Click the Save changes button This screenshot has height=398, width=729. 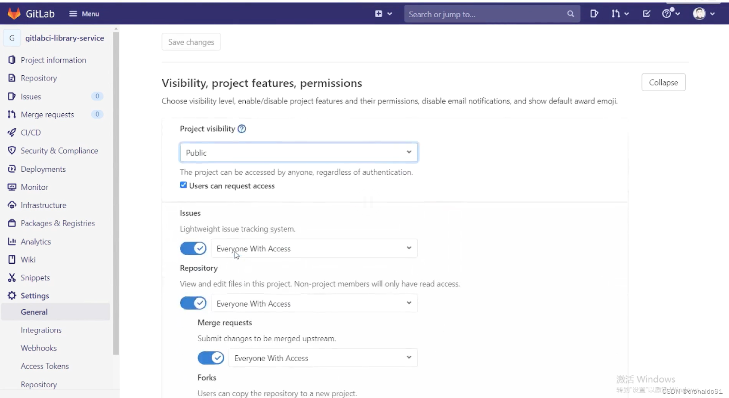[191, 42]
